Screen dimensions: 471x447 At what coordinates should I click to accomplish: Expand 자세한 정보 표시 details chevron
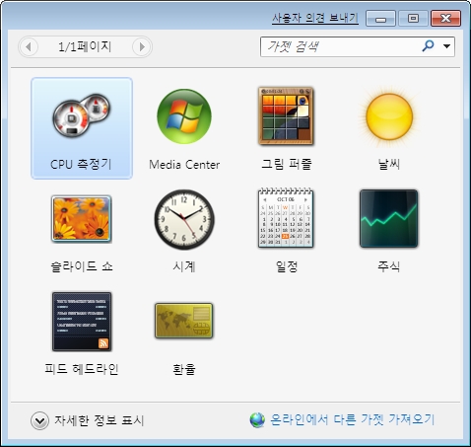click(x=39, y=420)
